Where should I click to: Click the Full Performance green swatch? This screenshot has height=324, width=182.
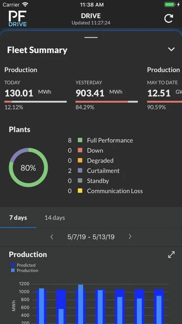(x=80, y=140)
